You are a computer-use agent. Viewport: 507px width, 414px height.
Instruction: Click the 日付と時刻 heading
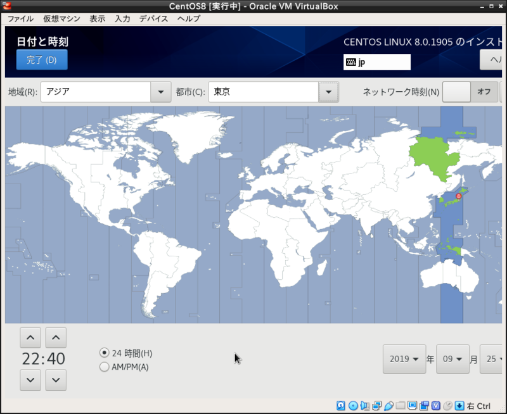[42, 42]
